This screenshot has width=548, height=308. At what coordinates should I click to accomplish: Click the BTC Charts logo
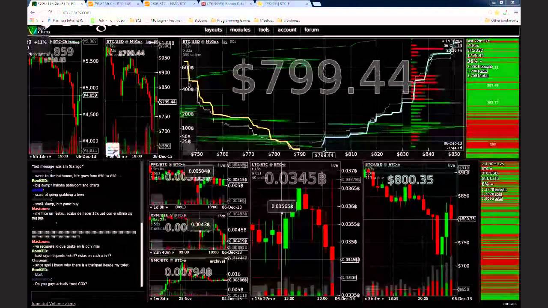click(x=39, y=30)
